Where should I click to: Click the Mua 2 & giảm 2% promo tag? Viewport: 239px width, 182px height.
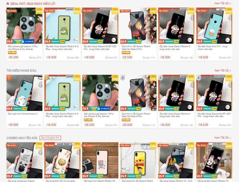coord(50,138)
